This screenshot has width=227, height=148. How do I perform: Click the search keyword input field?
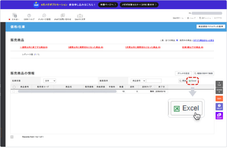coord(154,81)
